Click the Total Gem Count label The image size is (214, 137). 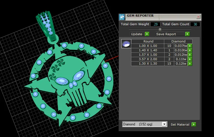point(176,24)
